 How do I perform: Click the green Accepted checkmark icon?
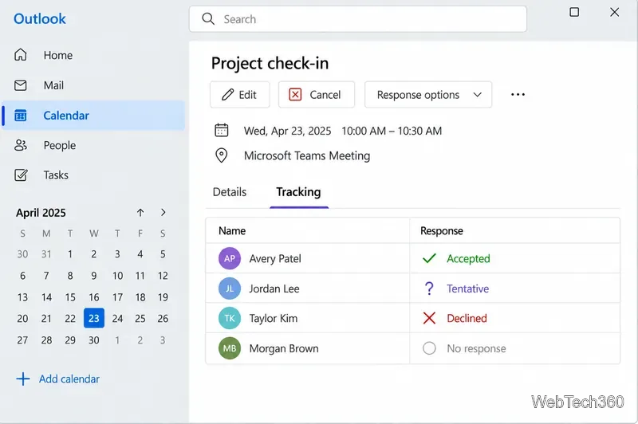click(x=429, y=258)
